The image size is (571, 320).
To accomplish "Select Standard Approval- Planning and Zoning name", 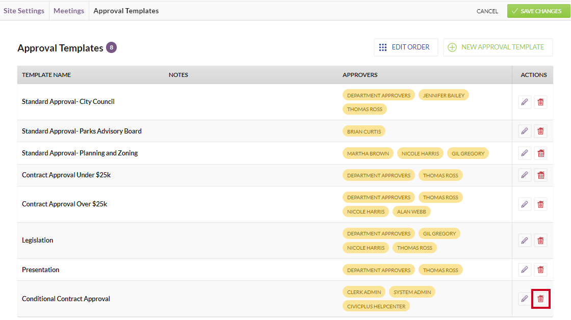I will 80,153.
